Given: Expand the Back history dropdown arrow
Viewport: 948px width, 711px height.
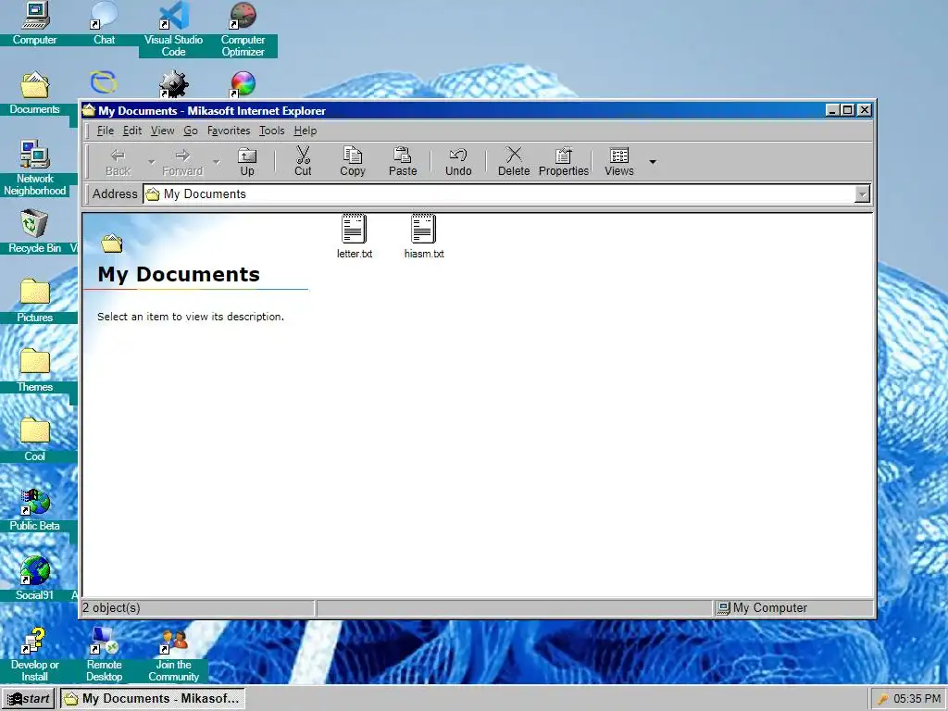Looking at the screenshot, I should [151, 162].
